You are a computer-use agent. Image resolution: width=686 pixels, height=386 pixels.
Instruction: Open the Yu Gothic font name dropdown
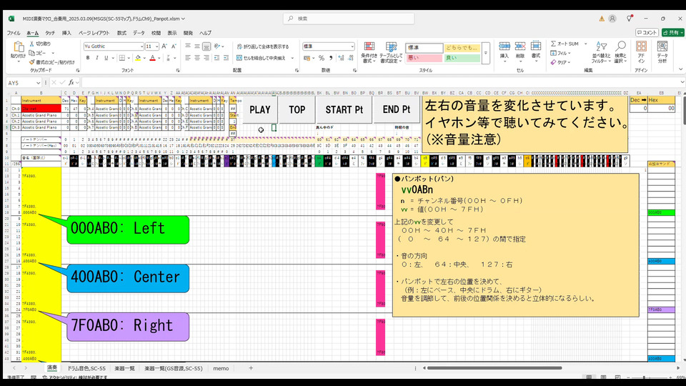click(141, 46)
